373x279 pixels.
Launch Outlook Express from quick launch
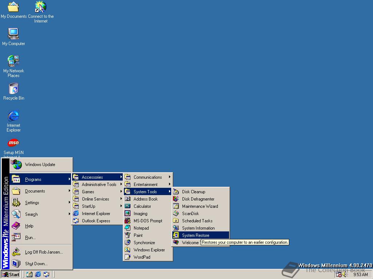click(x=46, y=275)
